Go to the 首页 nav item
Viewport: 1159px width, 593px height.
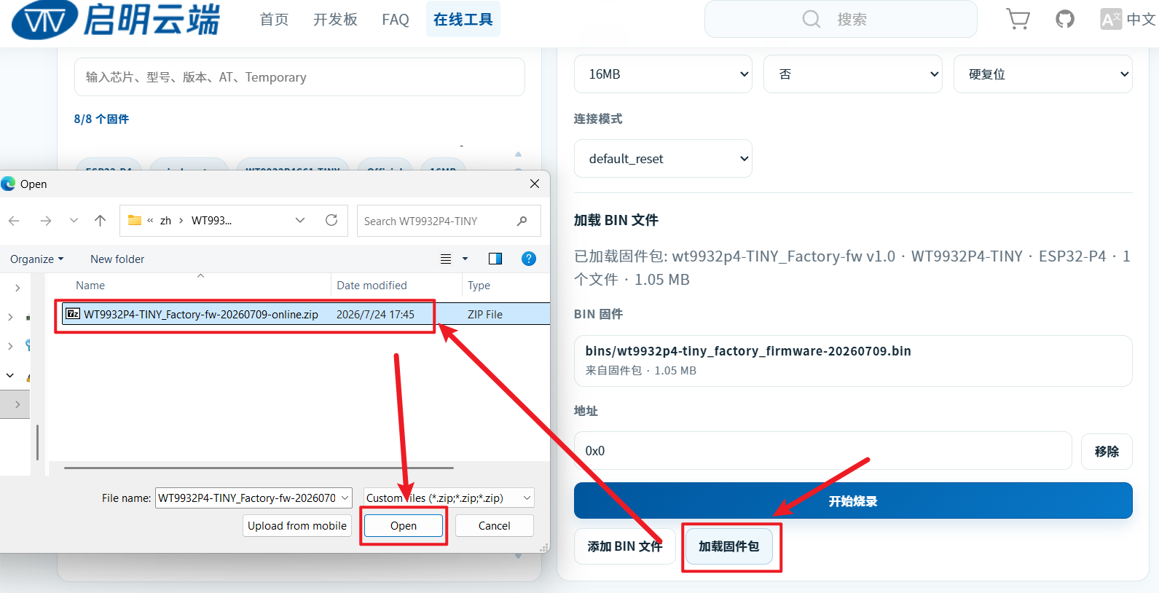pyautogui.click(x=275, y=20)
